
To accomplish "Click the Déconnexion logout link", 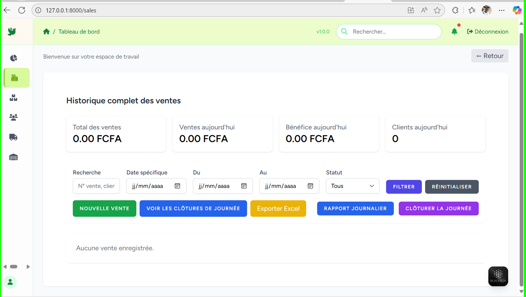I will [488, 32].
